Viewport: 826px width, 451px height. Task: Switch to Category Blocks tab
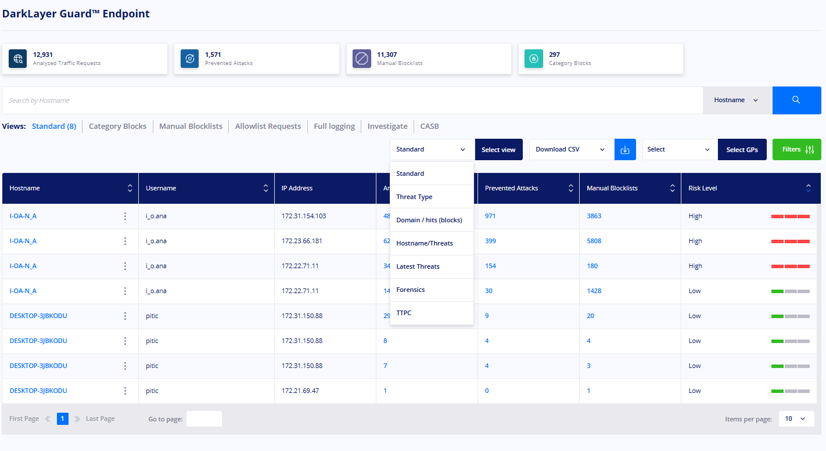click(117, 127)
